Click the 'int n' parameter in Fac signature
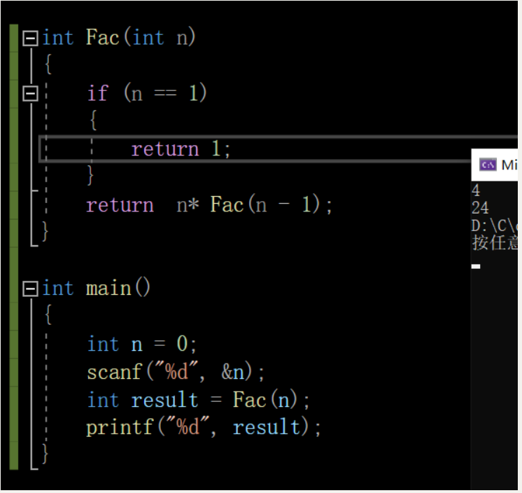This screenshot has width=522, height=493. click(160, 37)
